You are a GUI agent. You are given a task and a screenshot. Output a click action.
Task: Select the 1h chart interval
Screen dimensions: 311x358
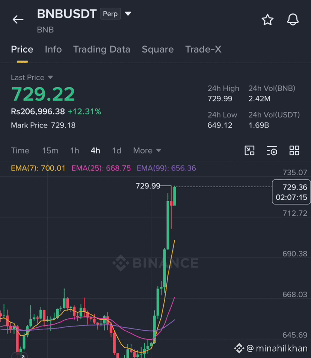tap(74, 151)
